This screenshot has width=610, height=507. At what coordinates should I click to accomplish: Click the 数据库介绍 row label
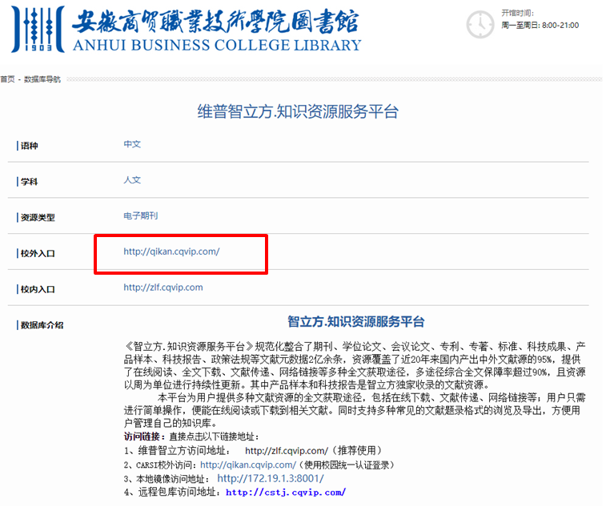(42, 325)
